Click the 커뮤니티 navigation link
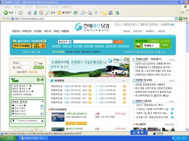This screenshot has width=189, height=141. [48, 31]
